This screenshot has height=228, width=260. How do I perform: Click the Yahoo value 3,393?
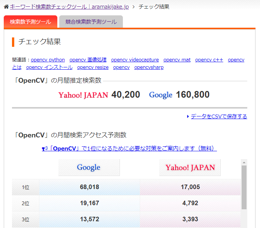pos(190,219)
